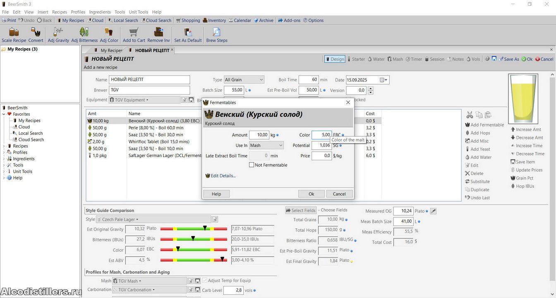Expand the Recipes tree node
The height and width of the screenshot is (298, 556).
4,146
